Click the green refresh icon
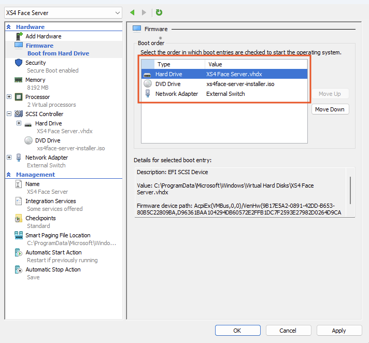 [x=159, y=12]
